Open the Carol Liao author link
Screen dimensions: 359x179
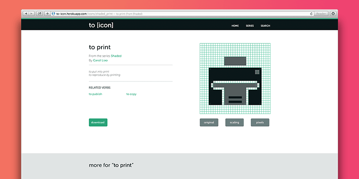point(100,60)
